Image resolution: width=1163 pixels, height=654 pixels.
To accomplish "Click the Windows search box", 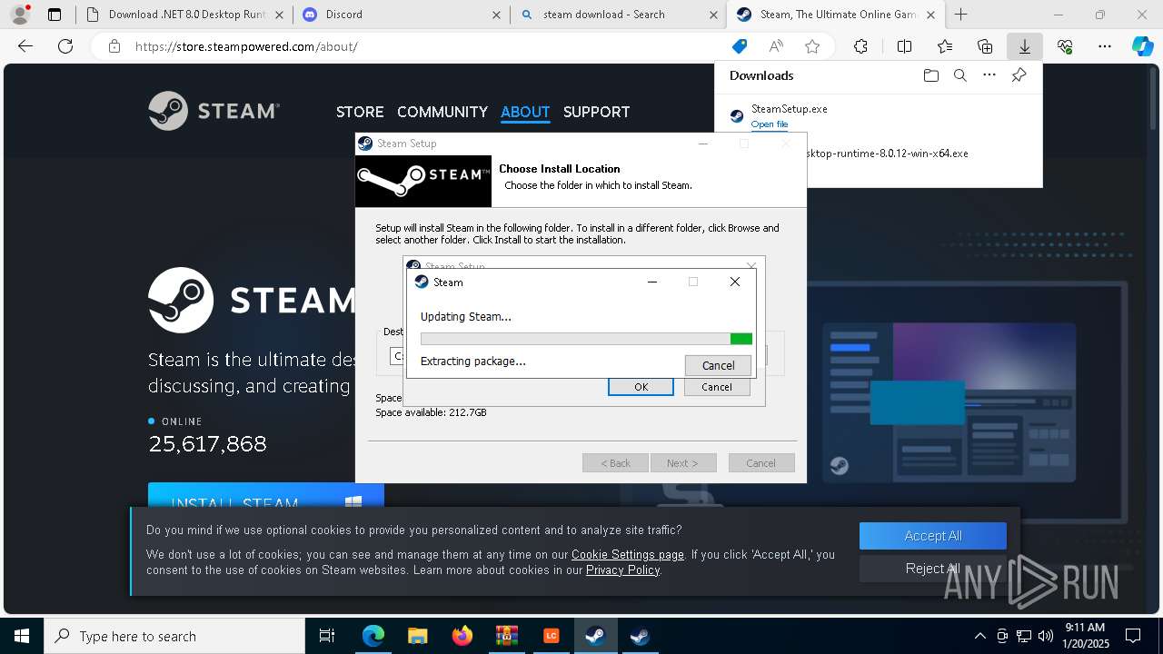I will [x=174, y=636].
